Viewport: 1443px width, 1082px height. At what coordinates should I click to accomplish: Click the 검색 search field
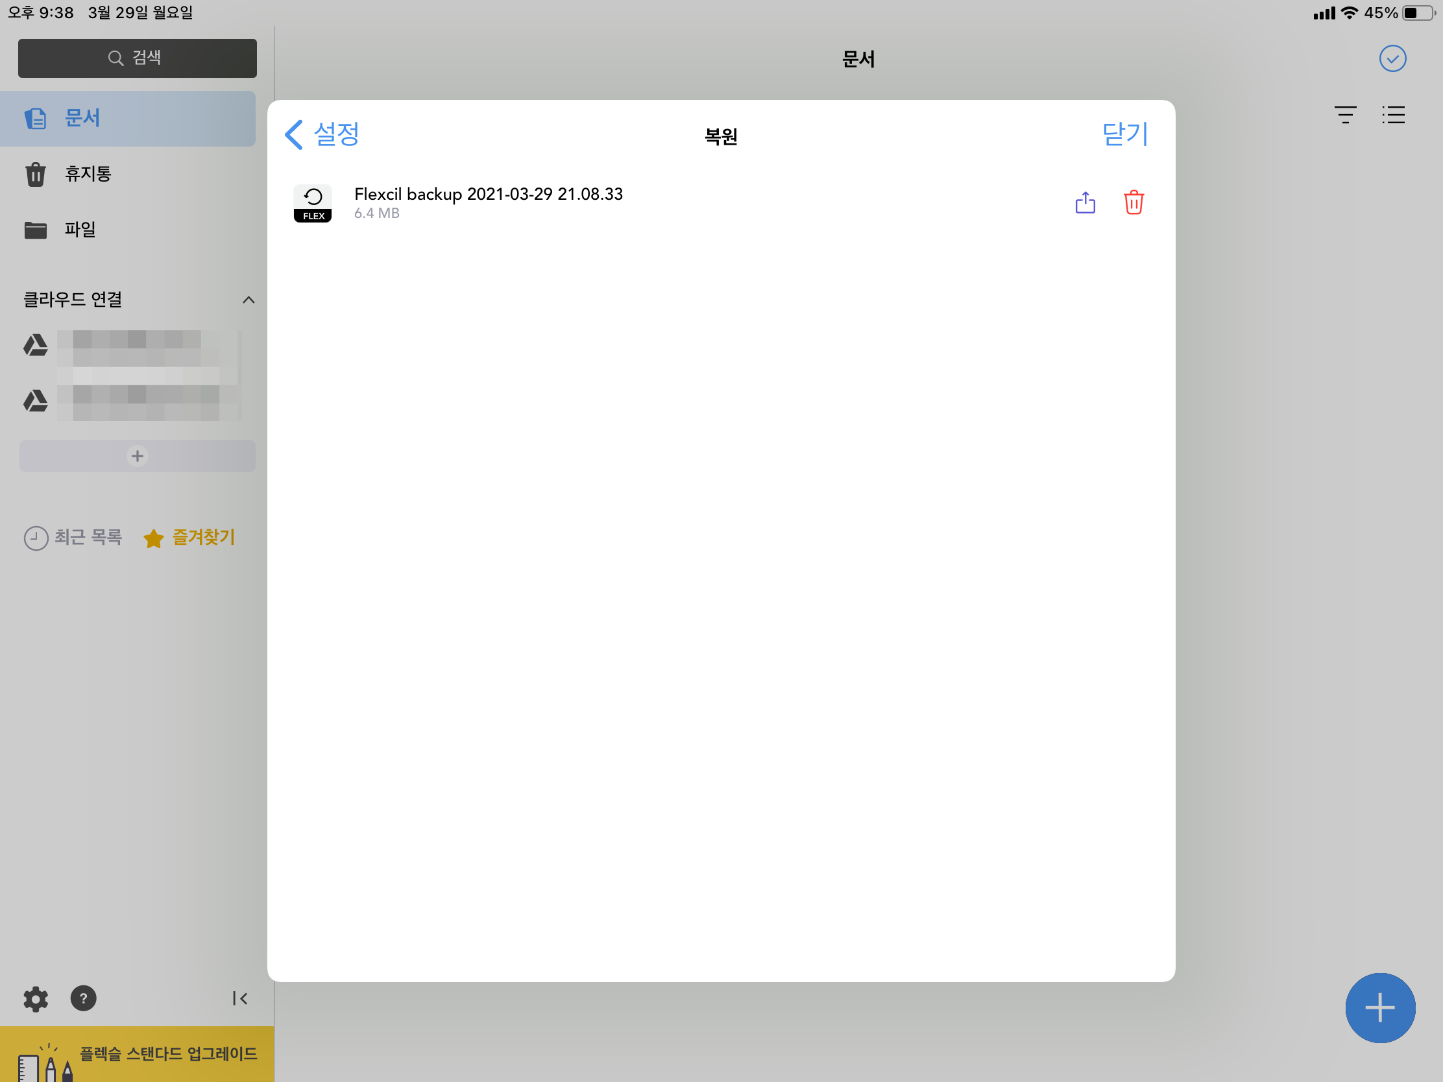[x=137, y=58]
